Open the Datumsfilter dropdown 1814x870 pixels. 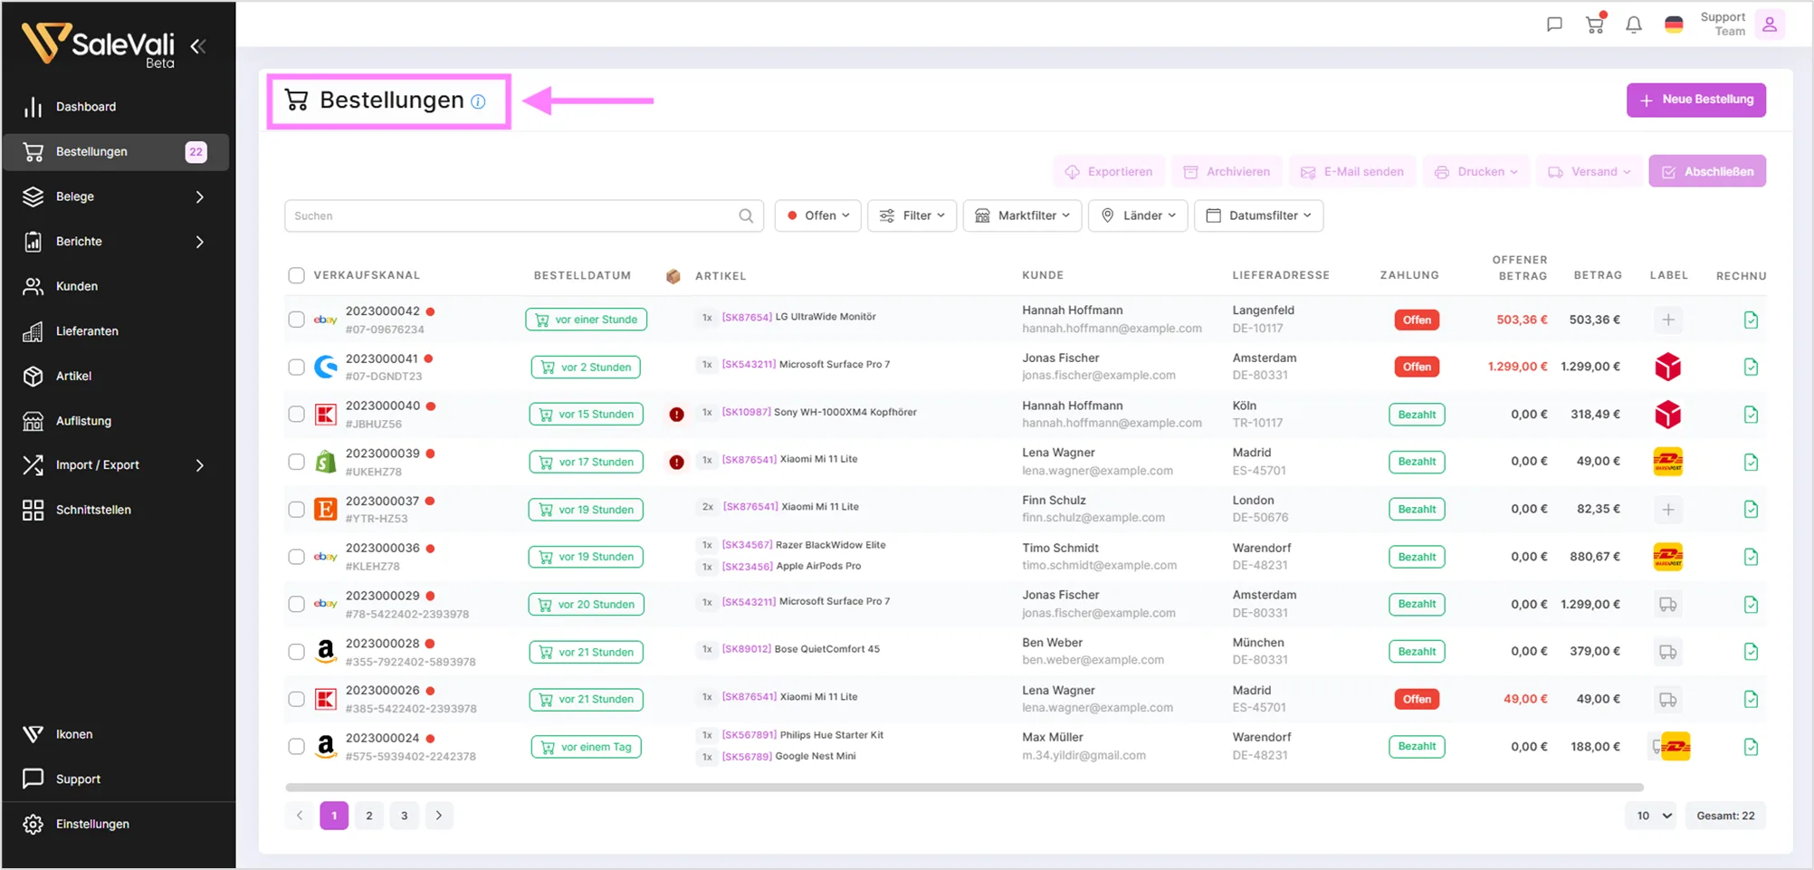pyautogui.click(x=1259, y=215)
